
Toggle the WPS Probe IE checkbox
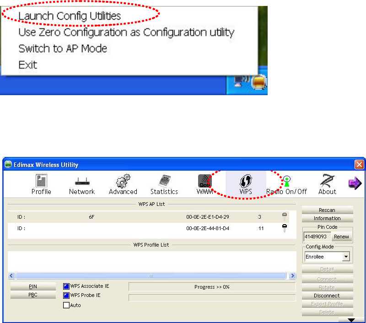click(x=66, y=296)
